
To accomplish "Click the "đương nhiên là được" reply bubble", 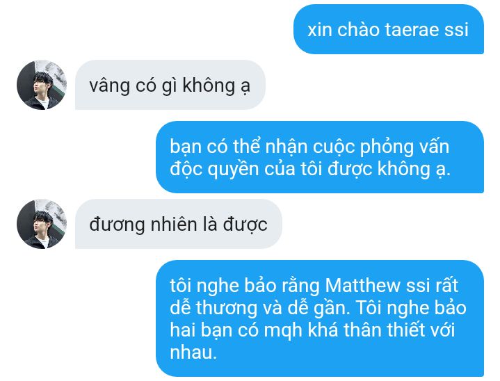I will tap(178, 224).
